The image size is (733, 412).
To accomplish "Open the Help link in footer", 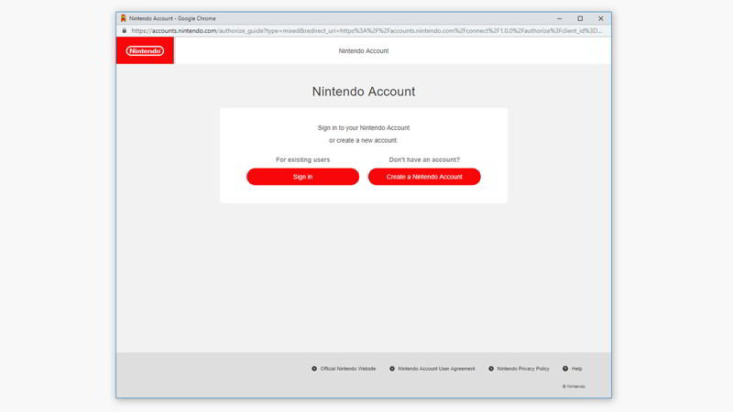I will coord(576,369).
